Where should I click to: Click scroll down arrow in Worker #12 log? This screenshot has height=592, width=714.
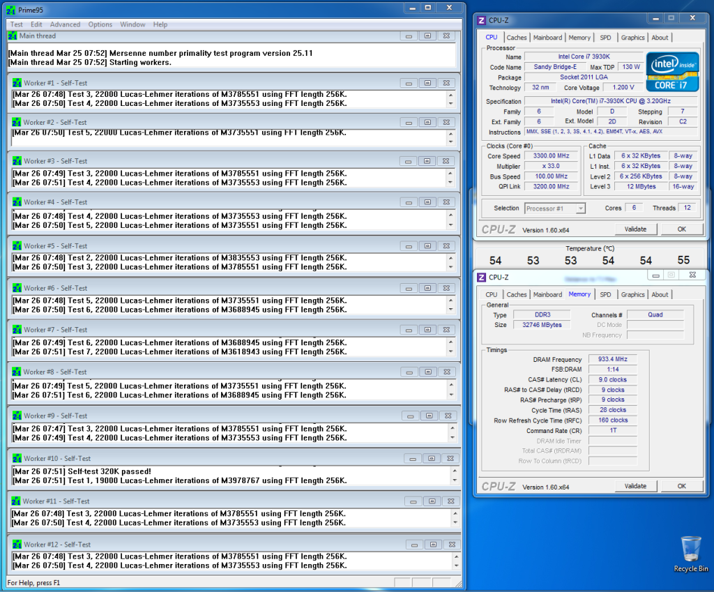(456, 566)
